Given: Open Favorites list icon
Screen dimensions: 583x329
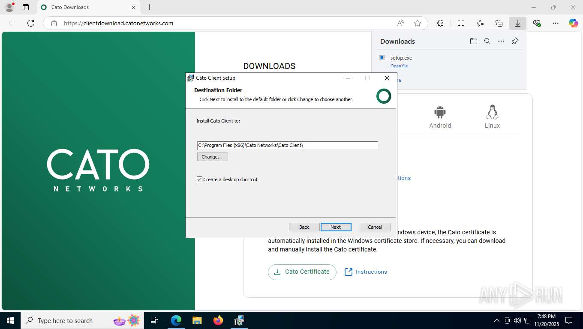Looking at the screenshot, I should (480, 23).
